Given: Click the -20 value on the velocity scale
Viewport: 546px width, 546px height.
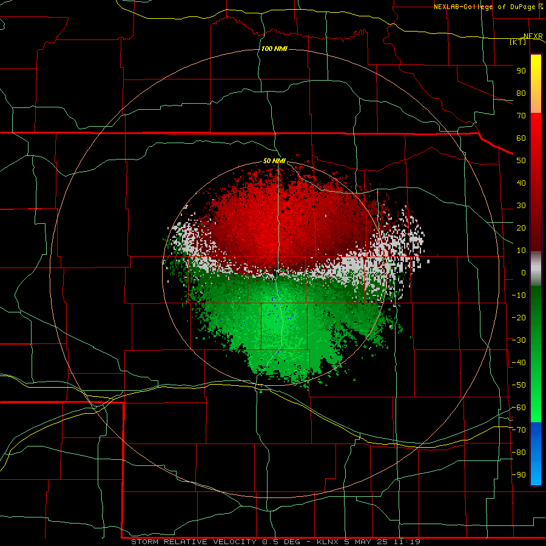Looking at the screenshot, I should (519, 317).
